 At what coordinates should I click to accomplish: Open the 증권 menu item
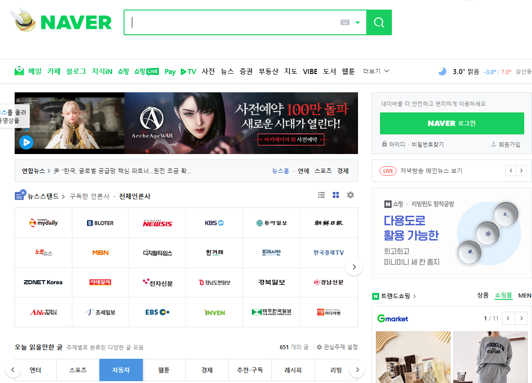pyautogui.click(x=246, y=71)
